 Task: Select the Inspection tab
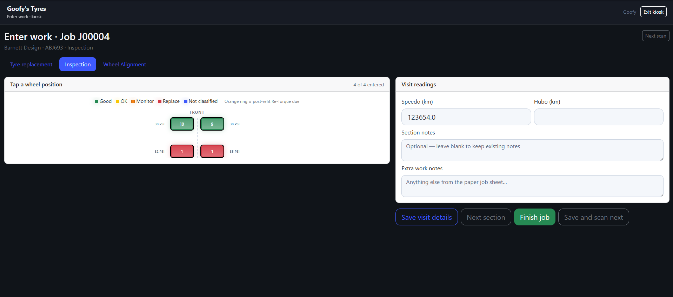click(78, 64)
